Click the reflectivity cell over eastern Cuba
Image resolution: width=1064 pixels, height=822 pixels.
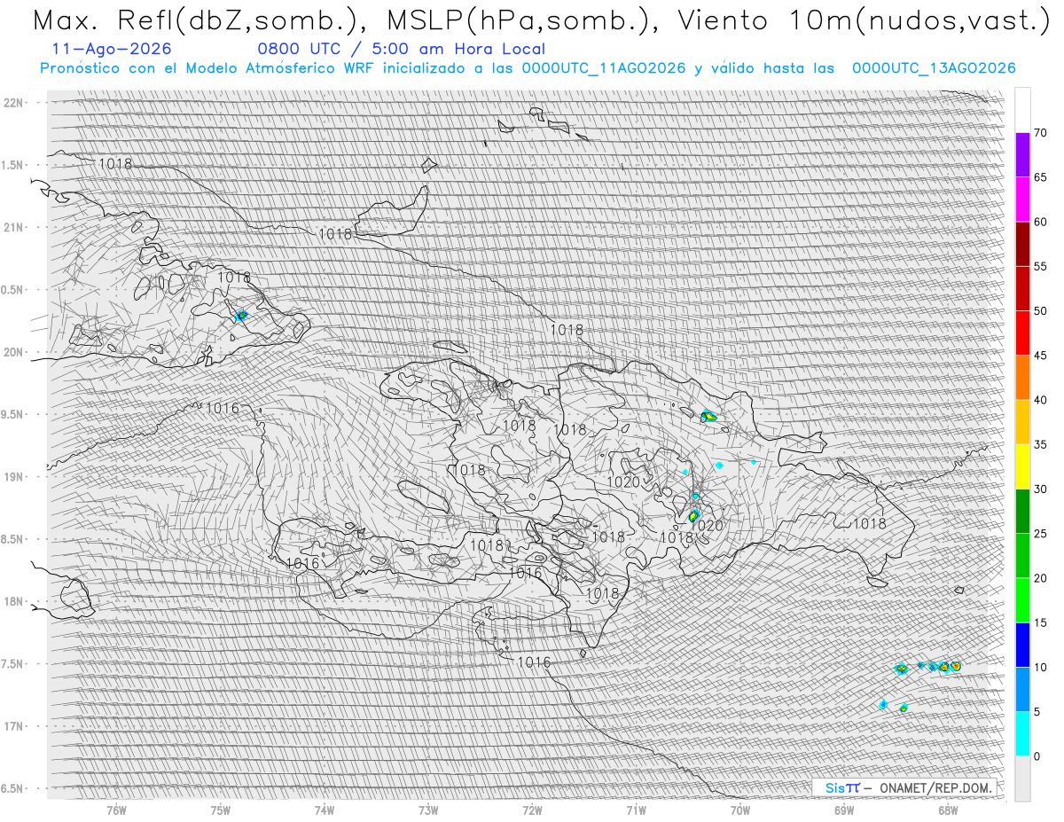pos(241,316)
